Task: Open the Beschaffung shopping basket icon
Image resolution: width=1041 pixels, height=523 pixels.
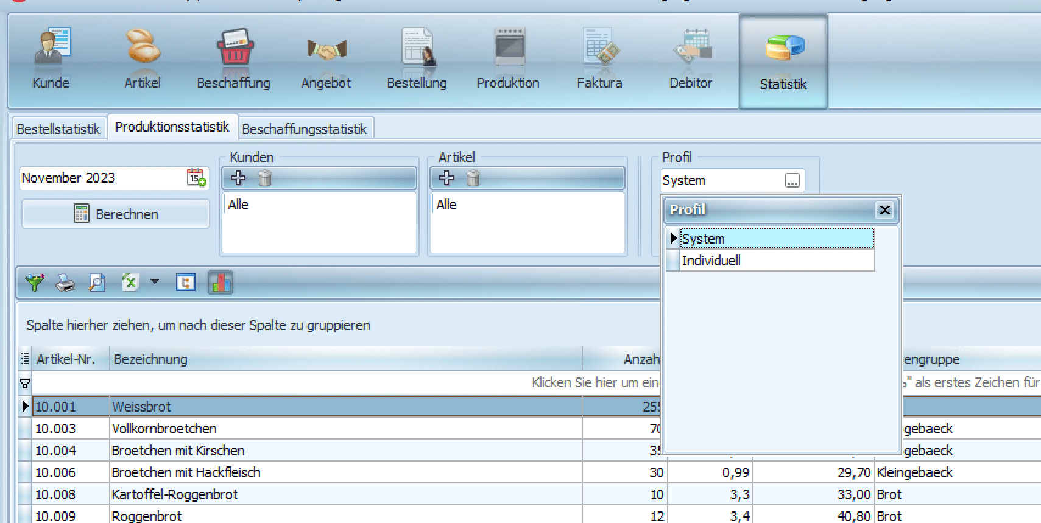Action: coord(235,46)
